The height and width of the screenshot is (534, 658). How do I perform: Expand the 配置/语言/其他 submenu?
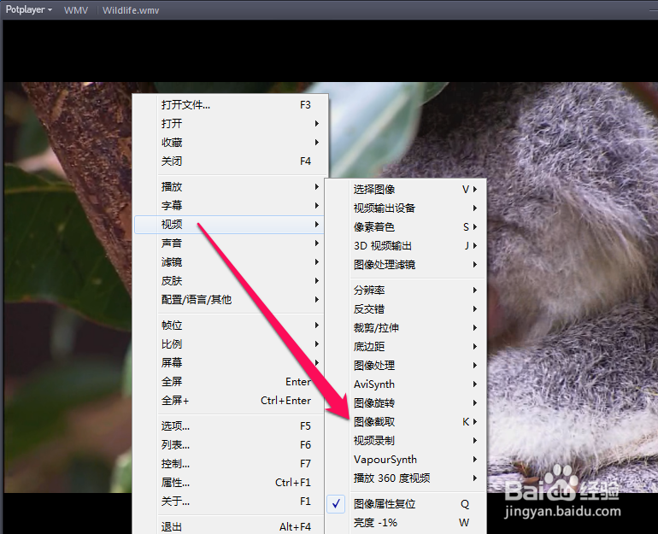pyautogui.click(x=229, y=300)
